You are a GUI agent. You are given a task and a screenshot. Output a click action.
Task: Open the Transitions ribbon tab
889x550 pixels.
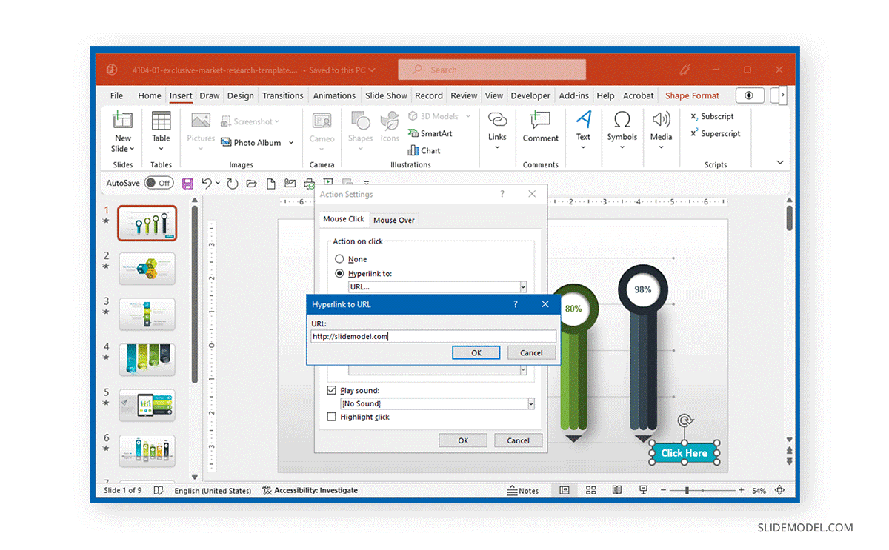[x=283, y=95]
